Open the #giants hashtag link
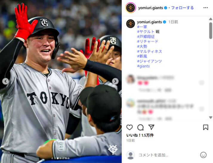213x163 pixels. [143, 66]
